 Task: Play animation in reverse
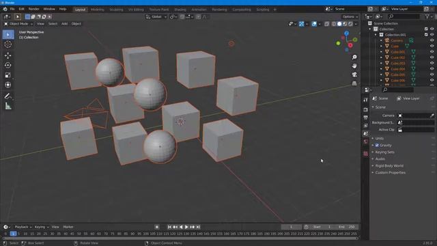[181, 227]
